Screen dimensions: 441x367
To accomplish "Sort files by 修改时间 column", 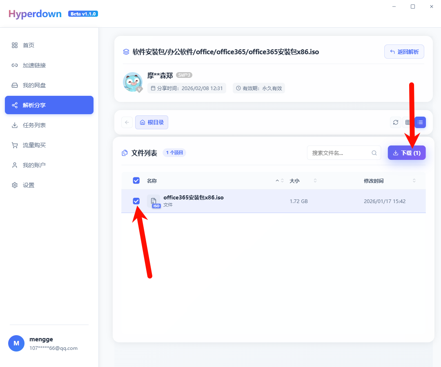I will 374,180.
